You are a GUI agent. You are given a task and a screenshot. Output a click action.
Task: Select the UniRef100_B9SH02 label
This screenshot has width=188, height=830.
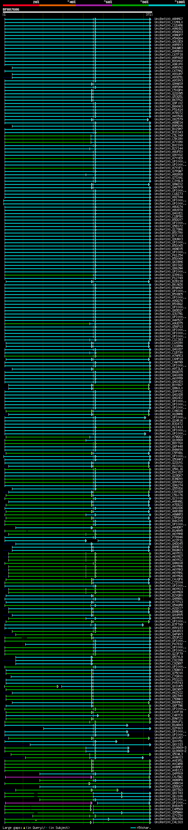coord(168,61)
